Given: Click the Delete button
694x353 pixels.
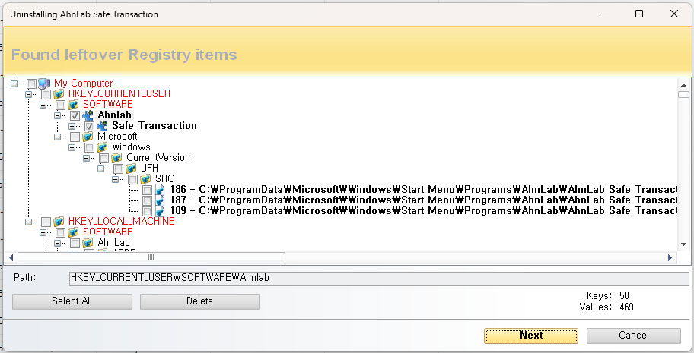Looking at the screenshot, I should coord(199,301).
